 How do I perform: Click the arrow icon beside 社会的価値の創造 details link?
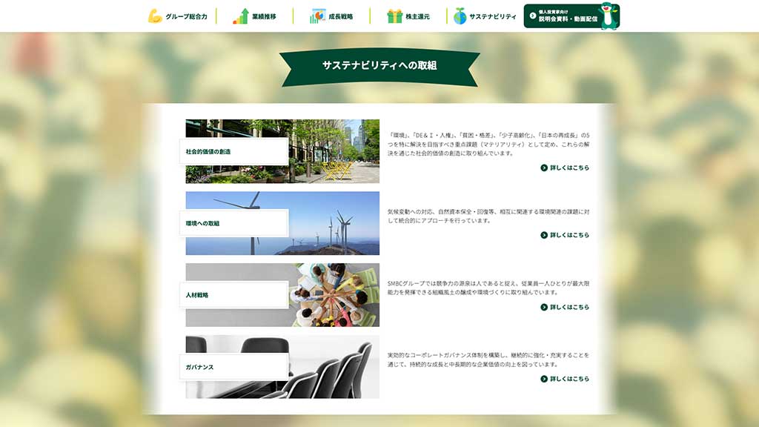point(544,168)
